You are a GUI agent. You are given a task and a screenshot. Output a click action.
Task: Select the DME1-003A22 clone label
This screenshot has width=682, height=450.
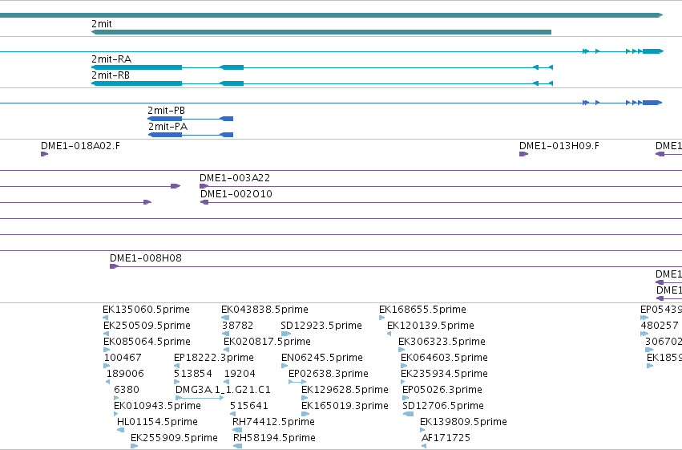pyautogui.click(x=235, y=178)
